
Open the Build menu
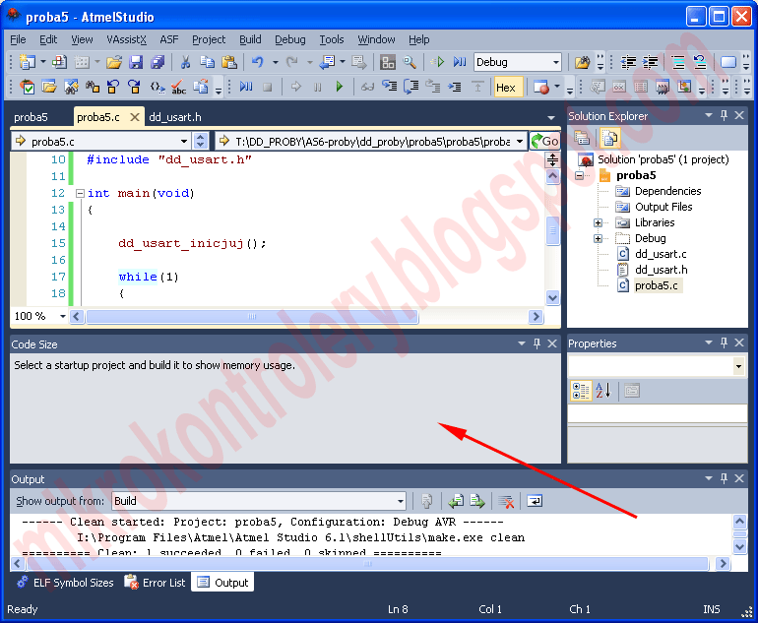250,39
